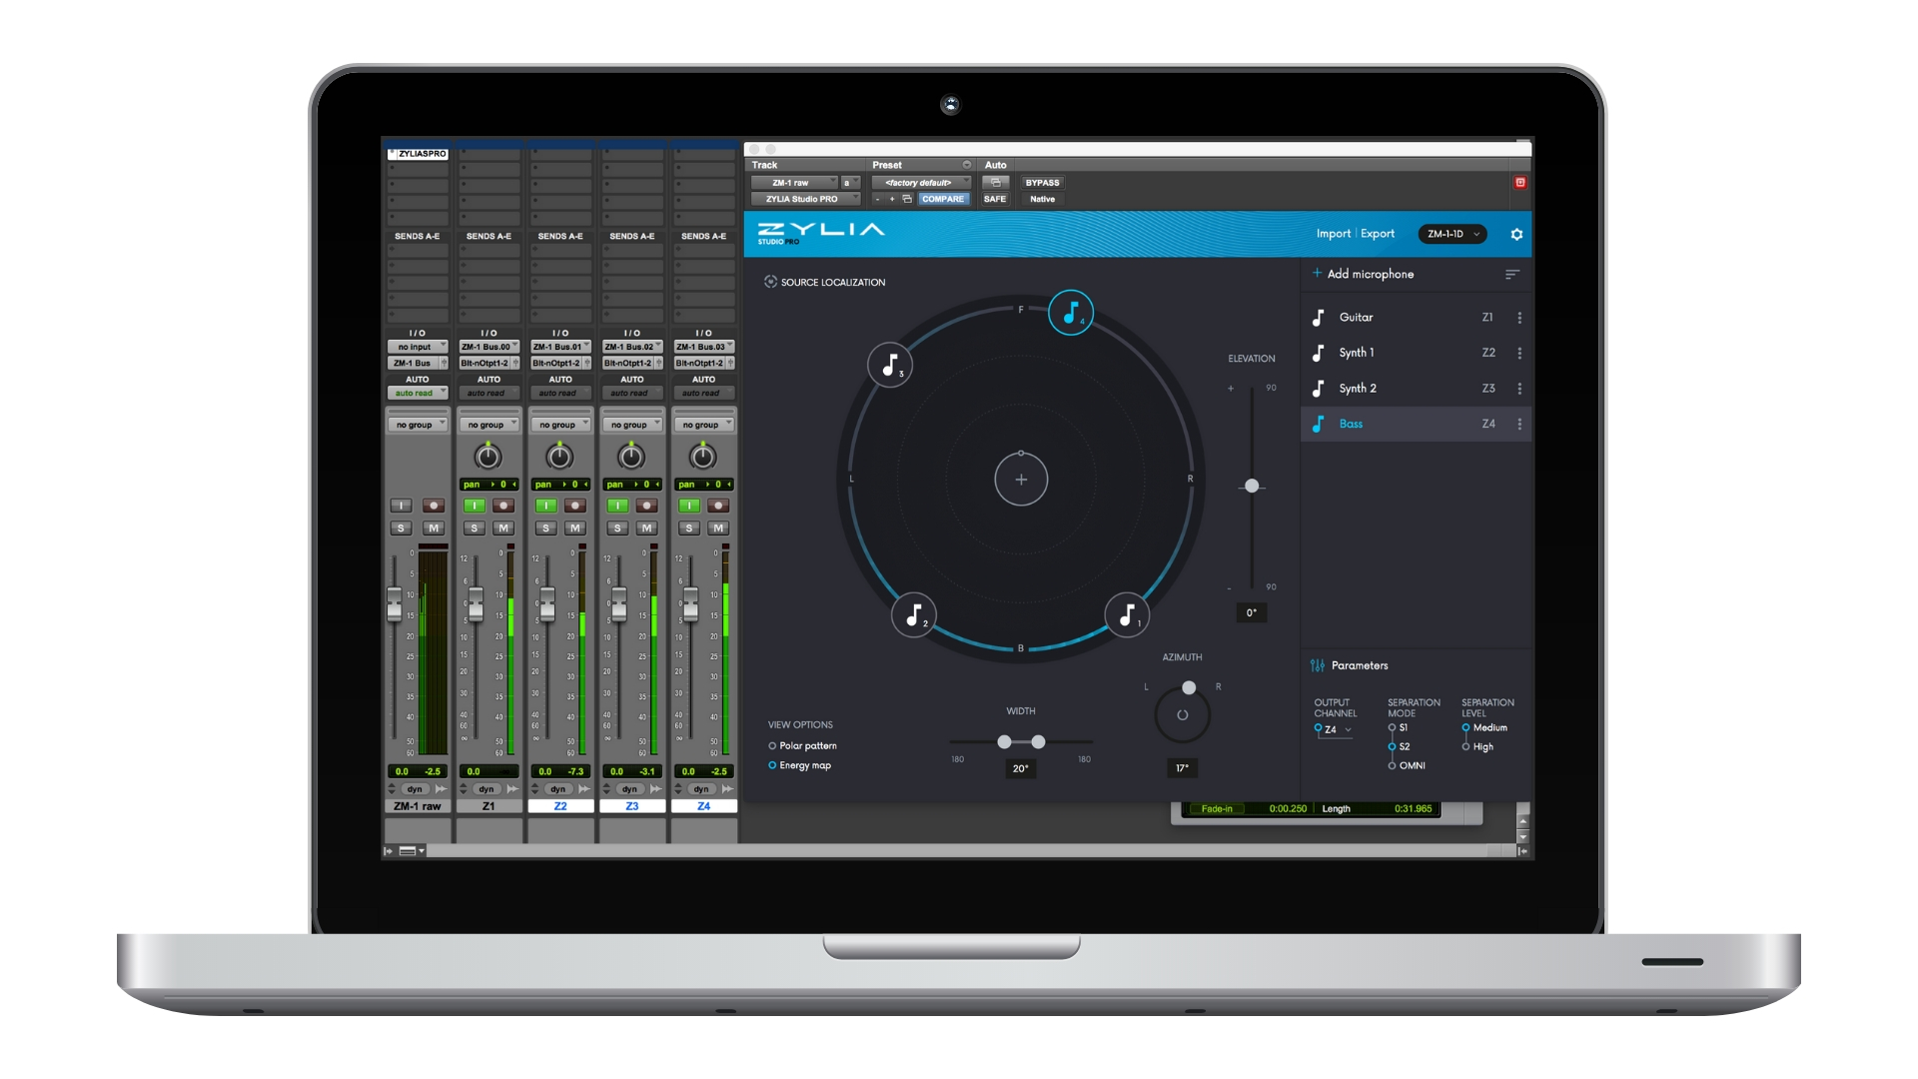This screenshot has height=1079, width=1918.
Task: Record-enable the Z2 track
Action: coord(575,506)
